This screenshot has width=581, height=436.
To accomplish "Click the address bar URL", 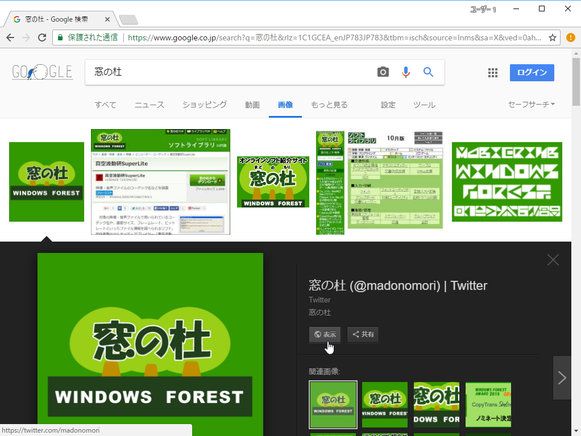I will coord(335,38).
